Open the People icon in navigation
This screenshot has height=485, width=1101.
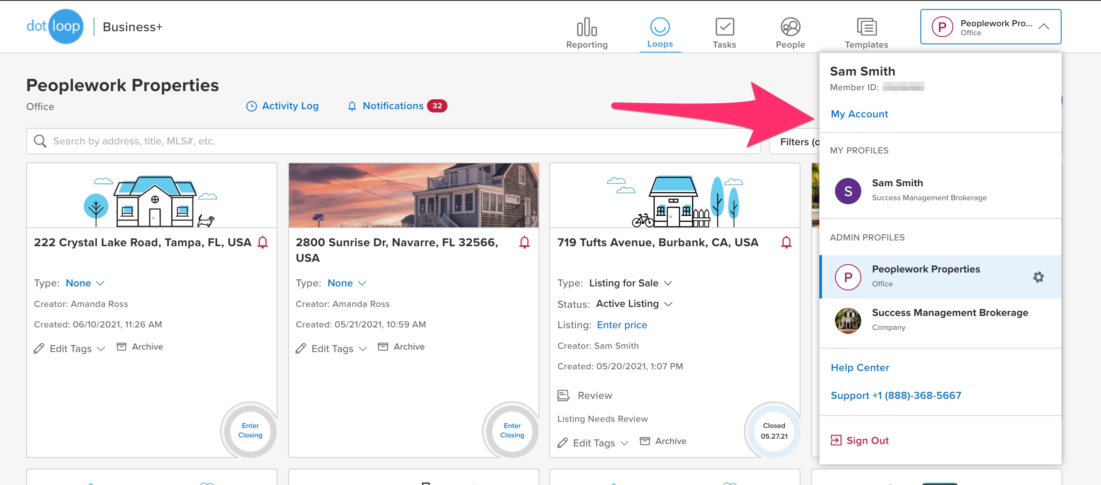tap(790, 27)
